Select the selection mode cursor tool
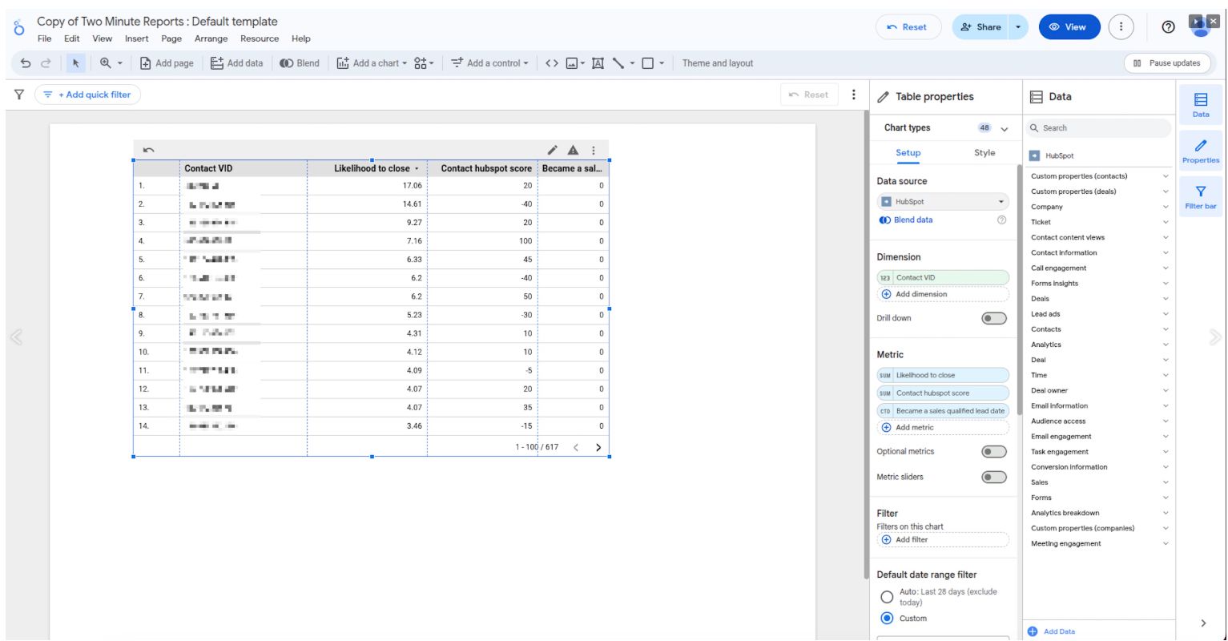This screenshot has width=1228, height=641. 77,63
